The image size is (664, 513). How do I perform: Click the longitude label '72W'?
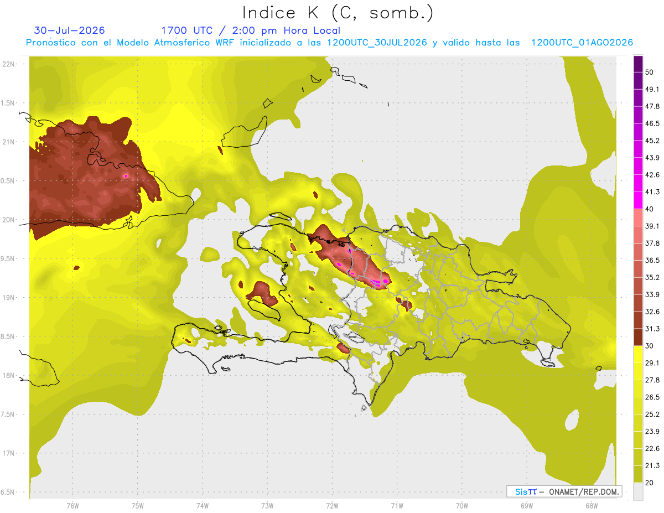(x=332, y=505)
